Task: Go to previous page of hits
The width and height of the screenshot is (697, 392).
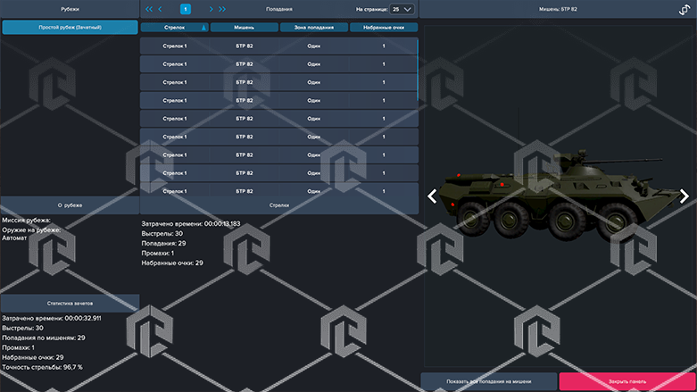Action: click(160, 9)
